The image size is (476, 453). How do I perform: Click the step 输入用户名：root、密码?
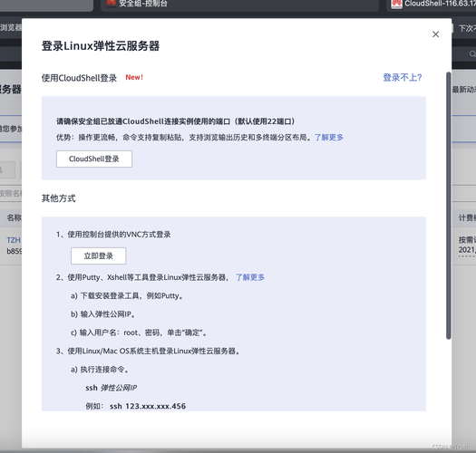click(x=139, y=333)
